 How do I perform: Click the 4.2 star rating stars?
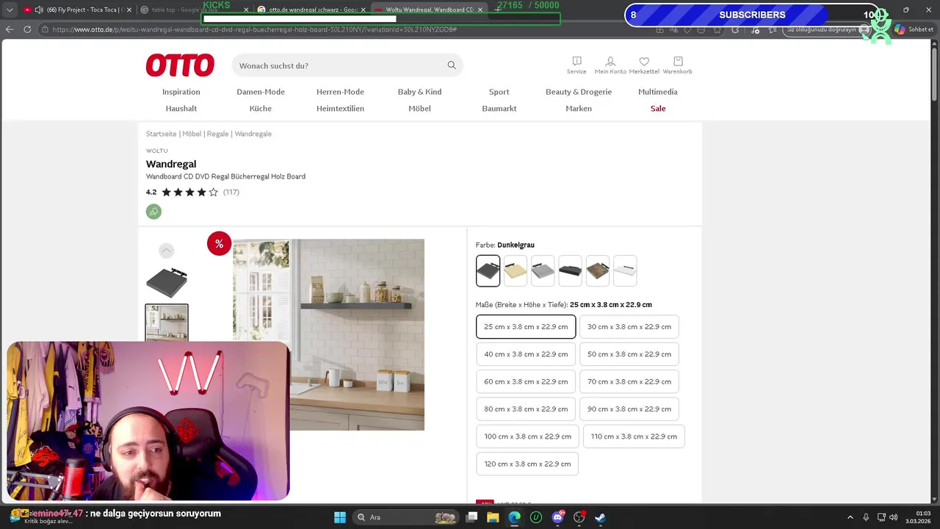189,192
